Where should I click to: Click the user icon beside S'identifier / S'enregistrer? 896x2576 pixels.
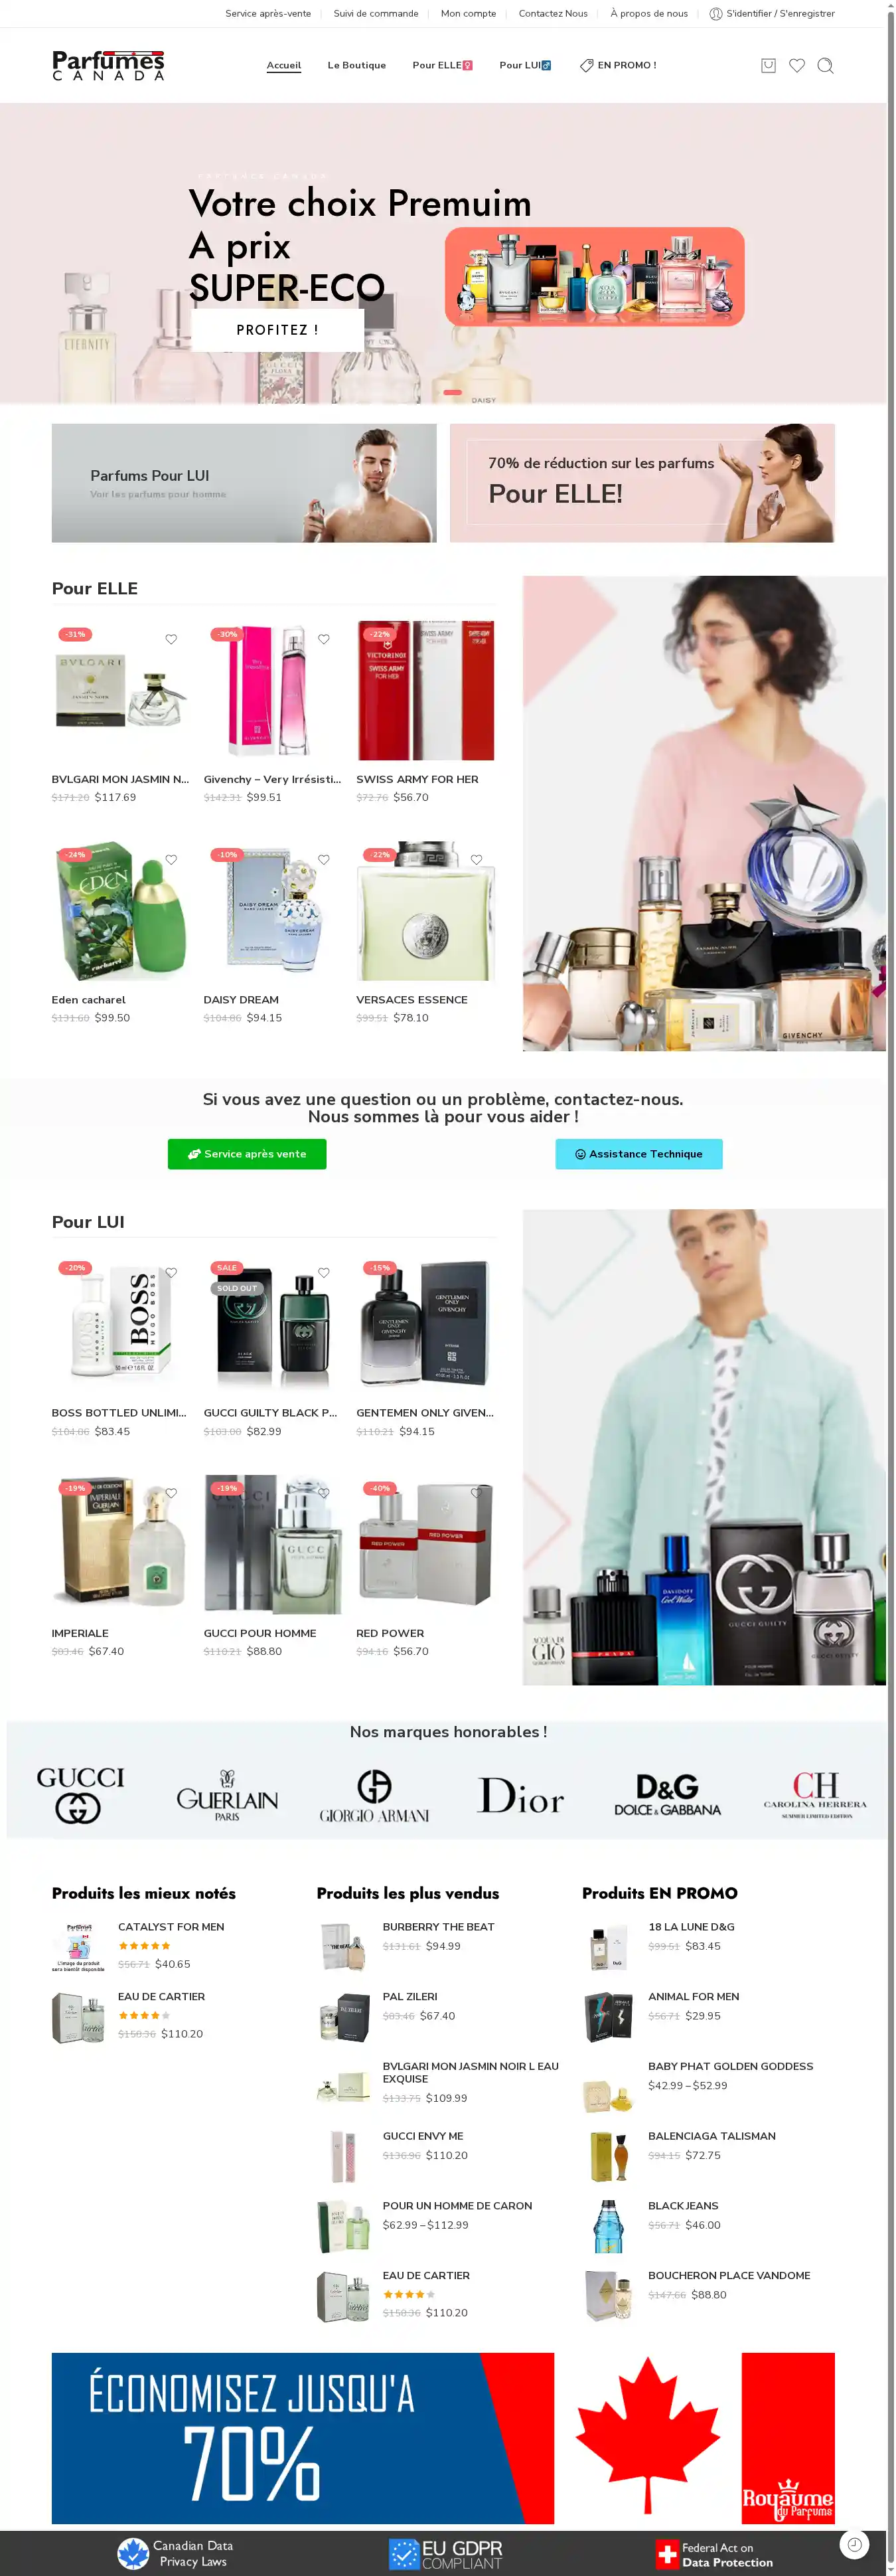(715, 14)
